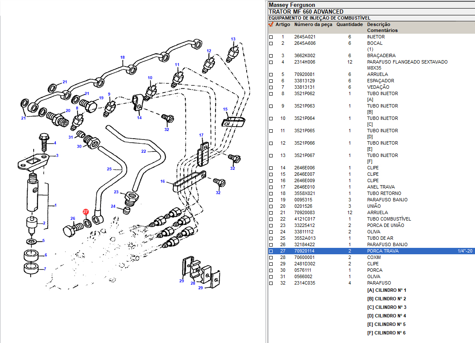Select callout number 31 in the diagram
The image size is (475, 343).
(71, 137)
